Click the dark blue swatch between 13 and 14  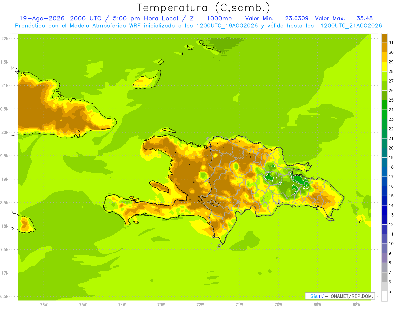(384, 210)
